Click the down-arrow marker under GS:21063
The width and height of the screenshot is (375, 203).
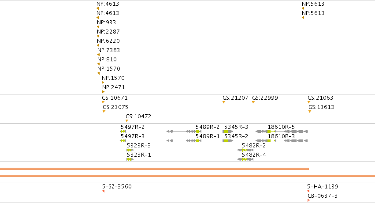(309, 102)
